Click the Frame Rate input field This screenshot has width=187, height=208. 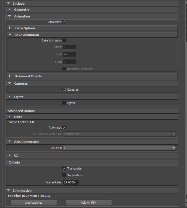pos(71,182)
